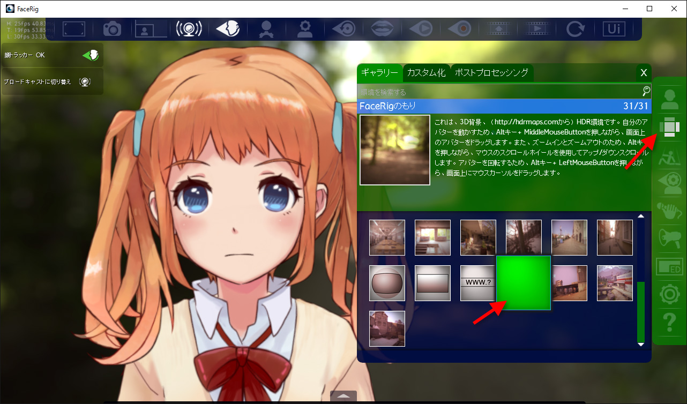Open the help question mark icon

coord(669,322)
